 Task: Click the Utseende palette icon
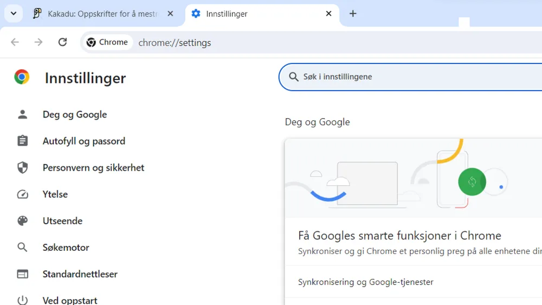pos(22,221)
